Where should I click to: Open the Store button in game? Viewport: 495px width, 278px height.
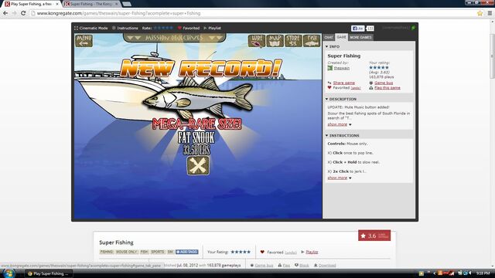pos(293,41)
